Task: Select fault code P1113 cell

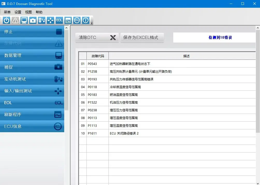Action: click(98, 125)
